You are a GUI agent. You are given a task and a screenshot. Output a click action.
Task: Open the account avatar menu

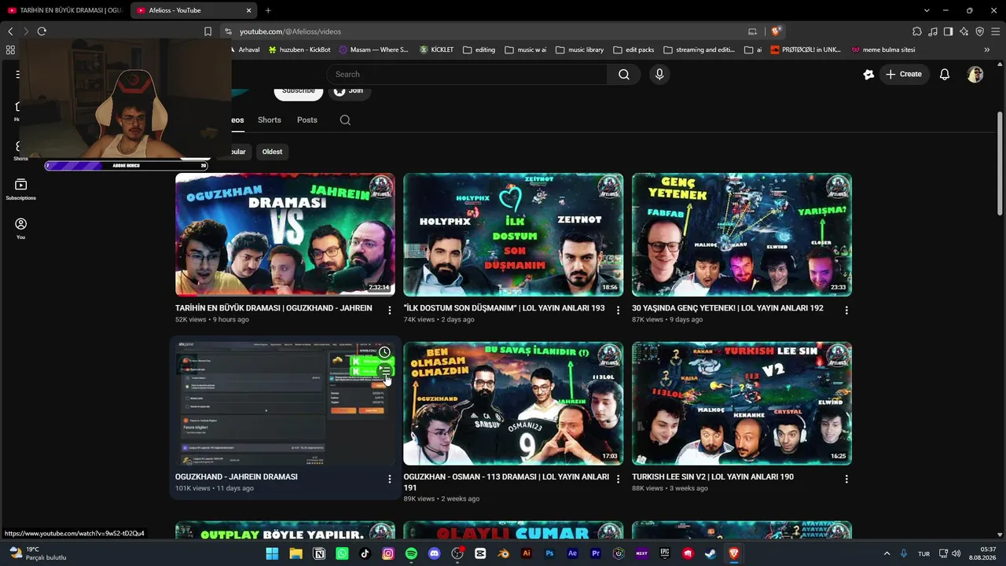pos(975,75)
